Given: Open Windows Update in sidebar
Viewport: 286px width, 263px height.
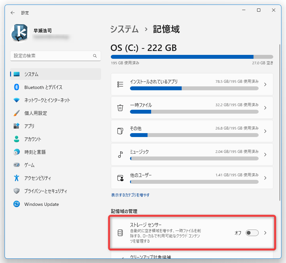Looking at the screenshot, I should (56, 204).
